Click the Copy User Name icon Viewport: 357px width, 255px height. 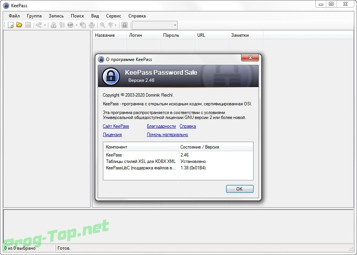point(53,25)
